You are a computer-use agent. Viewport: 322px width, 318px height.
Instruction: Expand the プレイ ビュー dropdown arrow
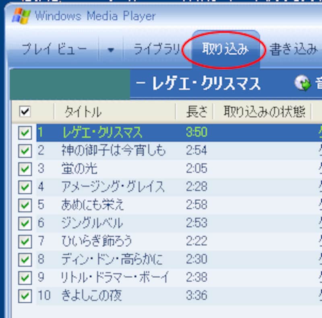111,50
